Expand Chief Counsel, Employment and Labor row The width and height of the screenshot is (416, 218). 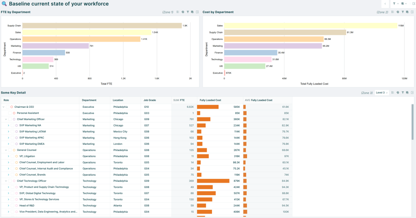pyautogui.click(x=8, y=162)
